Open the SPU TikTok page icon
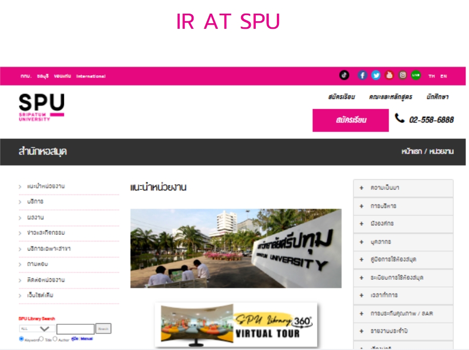This screenshot has width=469, height=350. click(344, 75)
